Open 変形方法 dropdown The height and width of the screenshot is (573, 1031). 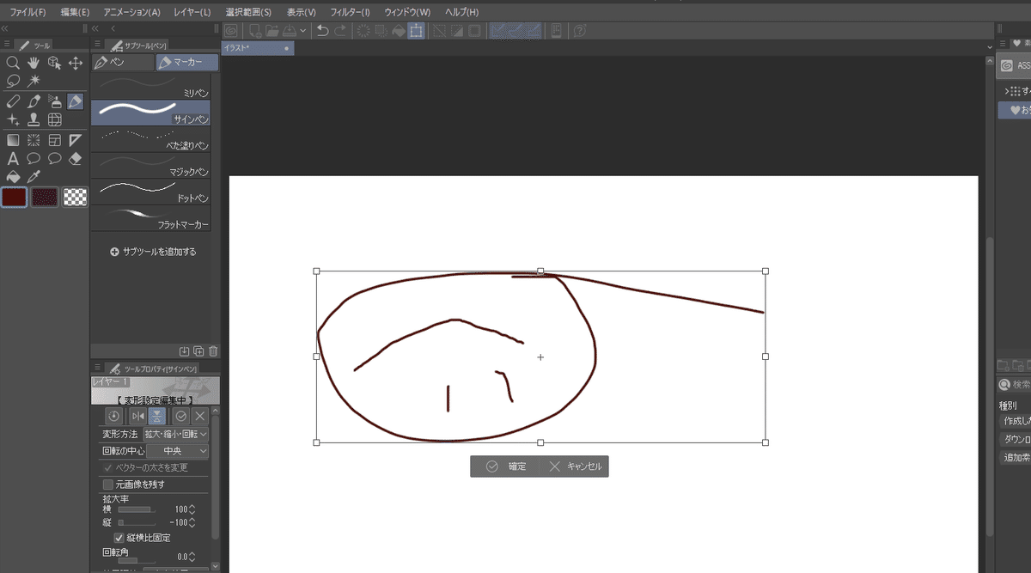176,435
